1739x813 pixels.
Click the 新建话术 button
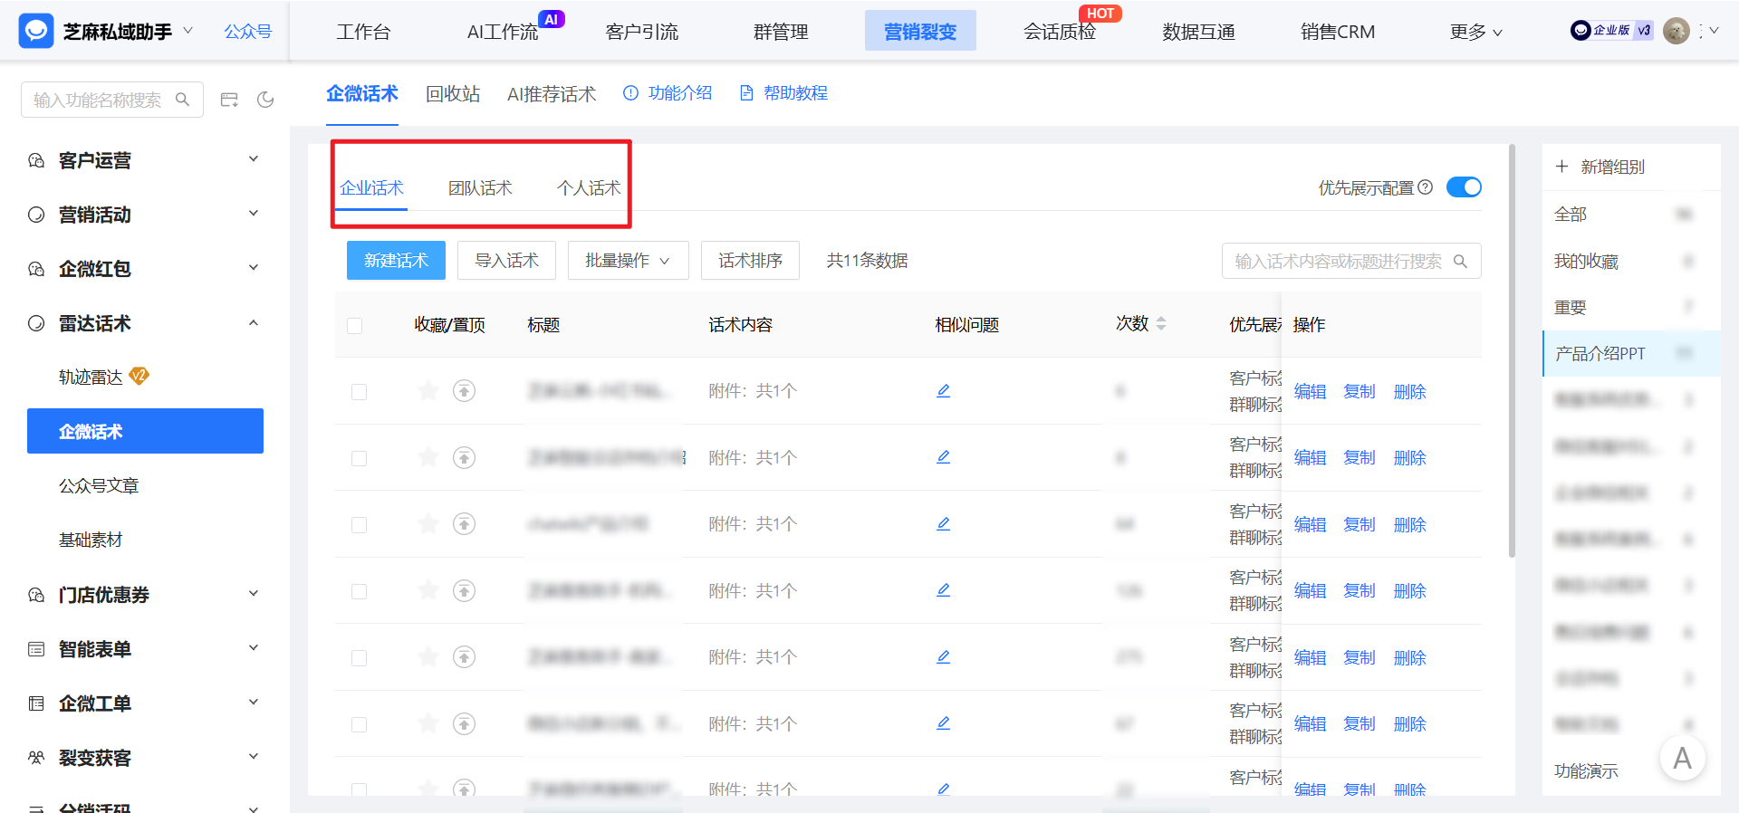[x=396, y=261]
